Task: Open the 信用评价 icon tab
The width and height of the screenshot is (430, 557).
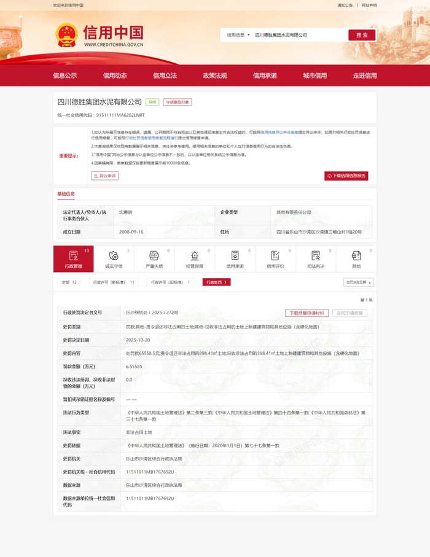Action: point(275,259)
